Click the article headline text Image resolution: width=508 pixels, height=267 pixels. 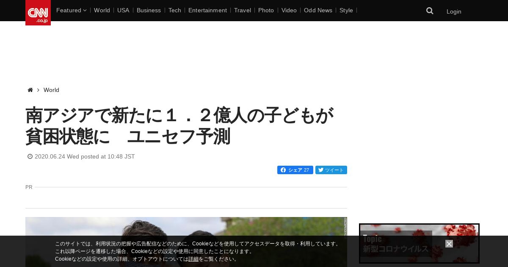click(x=179, y=126)
